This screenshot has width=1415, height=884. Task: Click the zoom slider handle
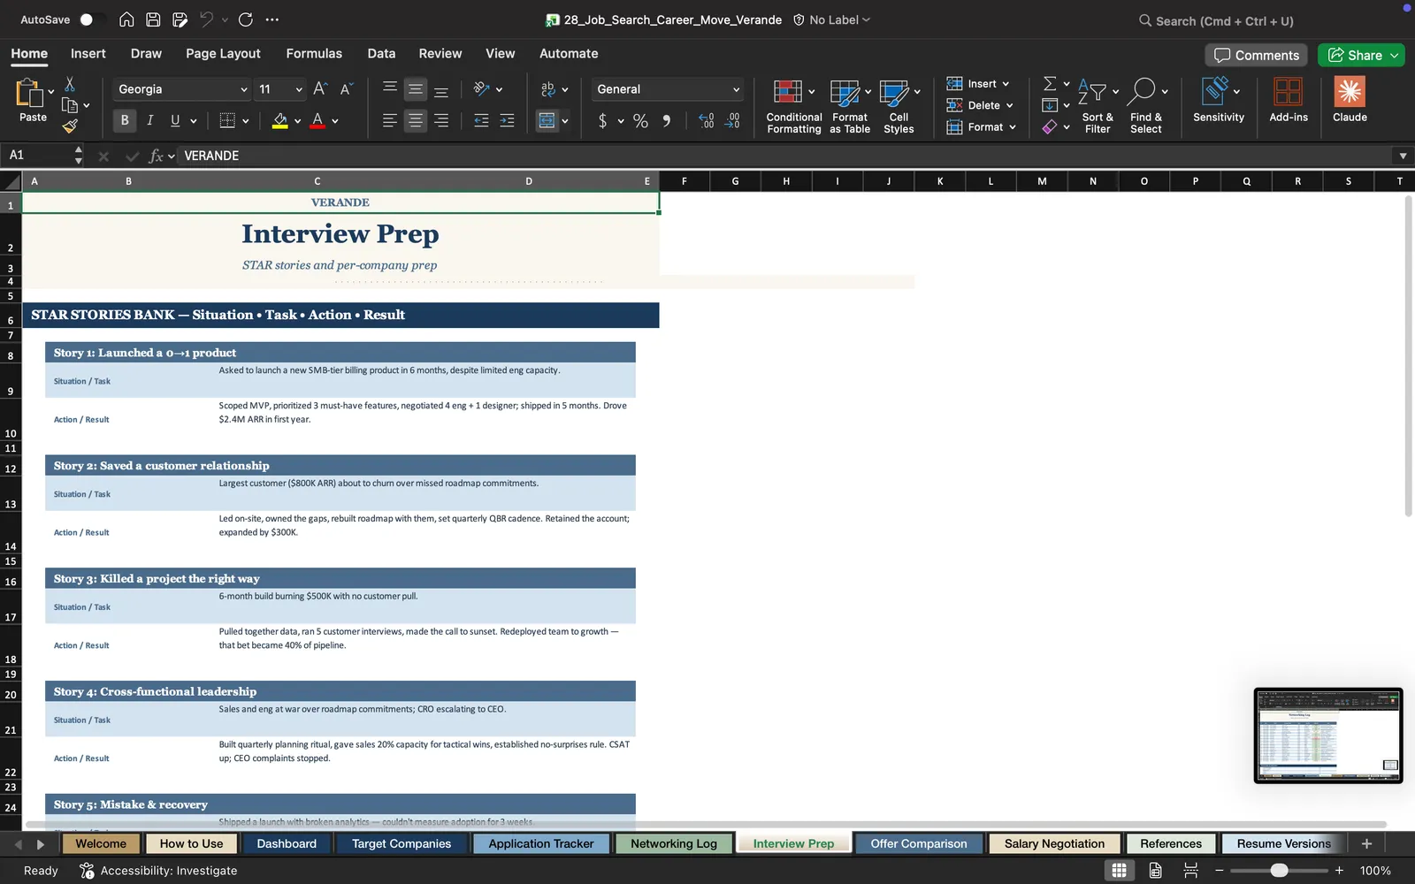click(1279, 871)
